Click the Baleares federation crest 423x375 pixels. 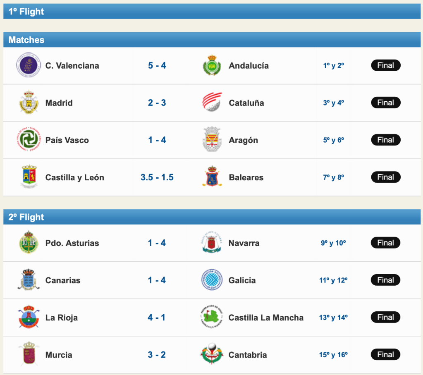pyautogui.click(x=212, y=177)
